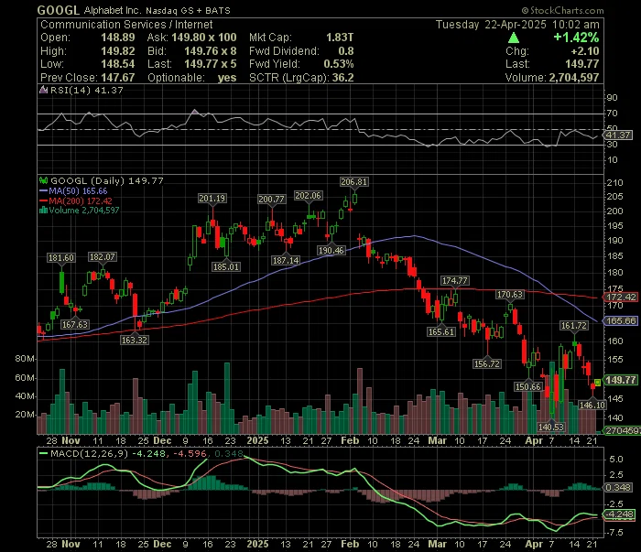Click the 167.63 low price label
641x552 pixels.
click(75, 324)
